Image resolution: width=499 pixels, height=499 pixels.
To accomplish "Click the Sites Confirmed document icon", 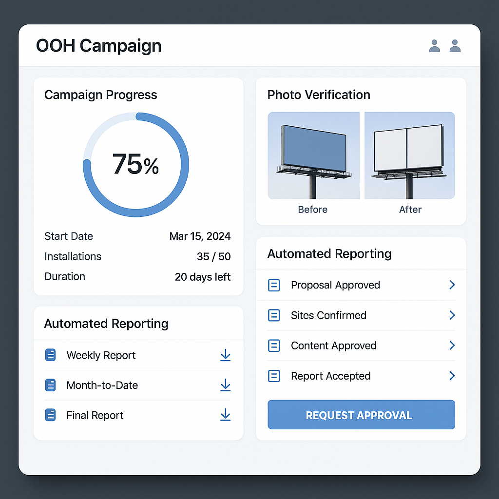I will click(x=274, y=315).
